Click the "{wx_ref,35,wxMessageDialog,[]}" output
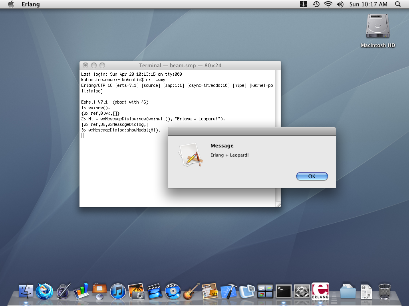The width and height of the screenshot is (409, 306). [x=117, y=125]
